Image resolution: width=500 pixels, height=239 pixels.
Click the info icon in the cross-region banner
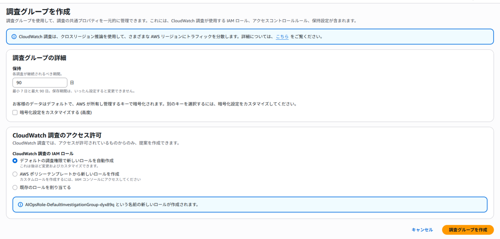pos(14,37)
